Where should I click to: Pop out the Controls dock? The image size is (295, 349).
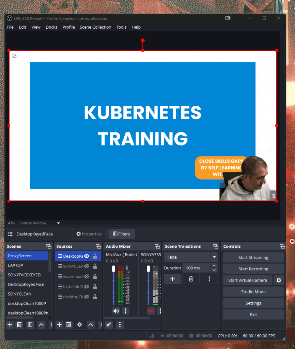[282, 246]
